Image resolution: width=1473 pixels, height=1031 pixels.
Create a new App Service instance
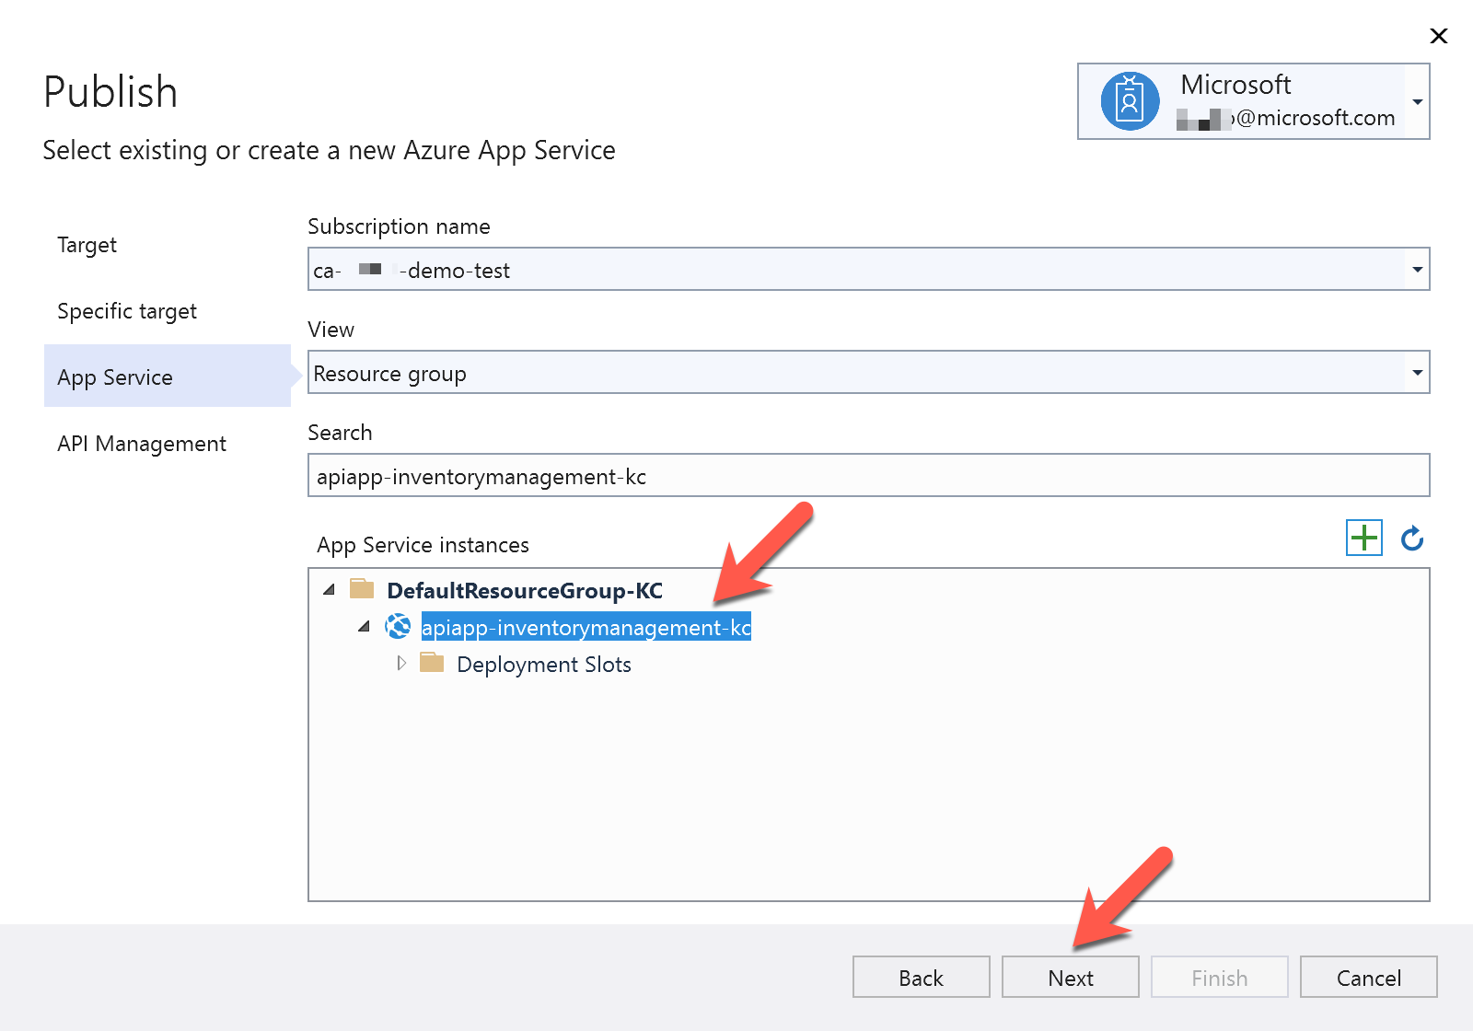coord(1363,538)
